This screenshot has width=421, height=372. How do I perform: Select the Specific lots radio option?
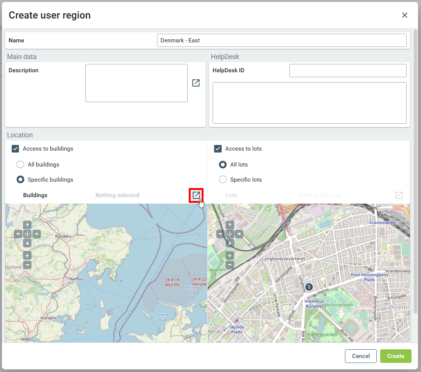point(223,180)
